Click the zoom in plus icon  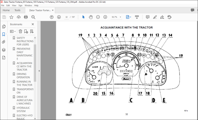(x=105, y=17)
